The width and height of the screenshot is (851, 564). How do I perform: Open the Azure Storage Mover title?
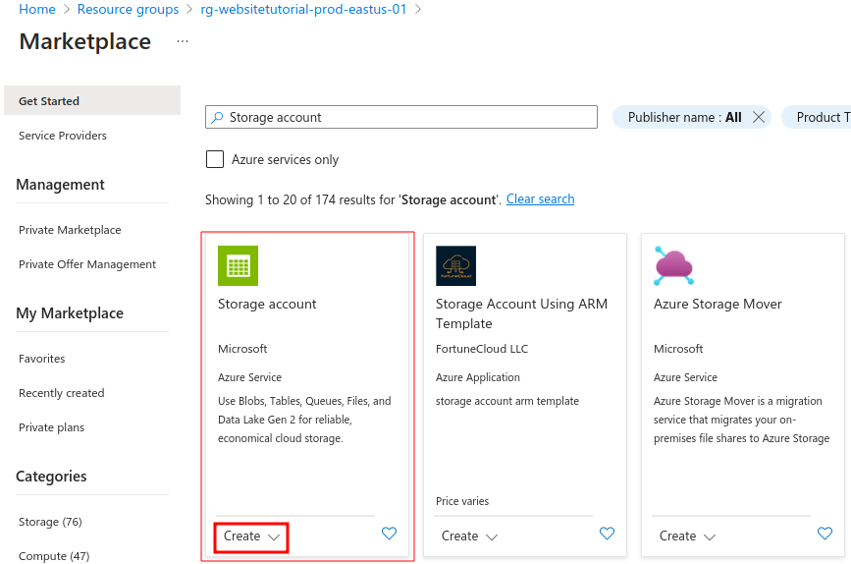718,304
